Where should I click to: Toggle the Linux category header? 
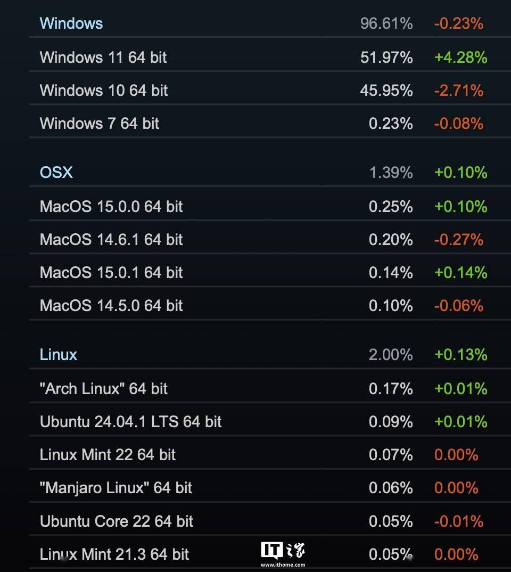coord(270,355)
